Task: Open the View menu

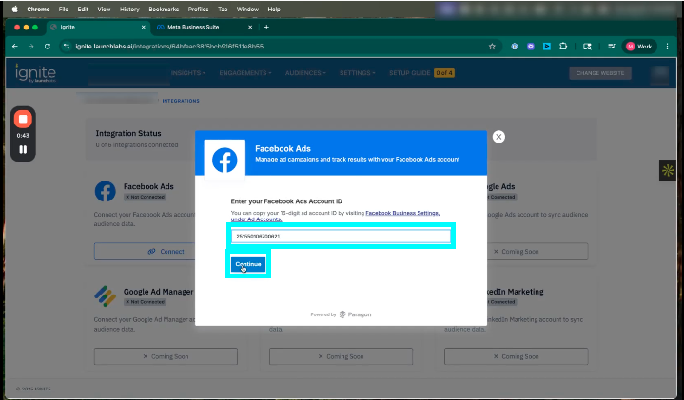Action: pyautogui.click(x=104, y=10)
